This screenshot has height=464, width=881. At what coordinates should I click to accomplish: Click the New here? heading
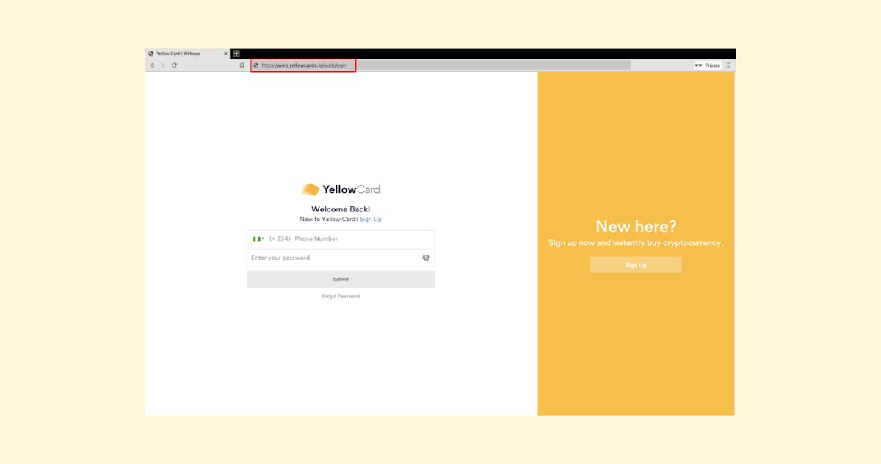pyautogui.click(x=636, y=226)
